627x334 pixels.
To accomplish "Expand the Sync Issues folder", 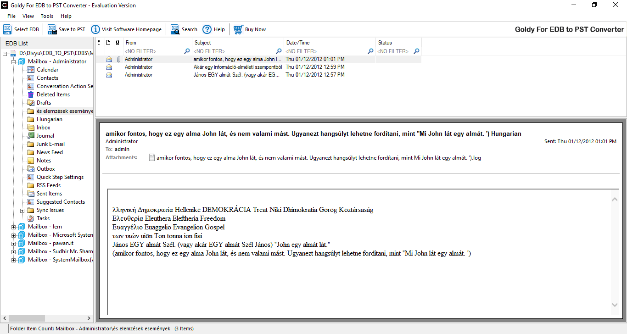I will pos(22,210).
